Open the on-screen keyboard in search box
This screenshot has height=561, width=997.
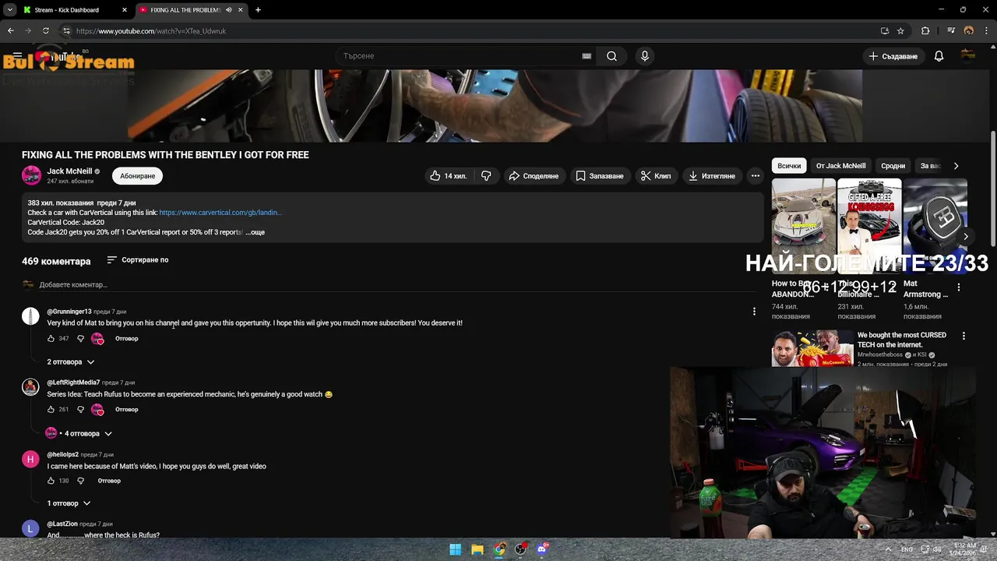(x=587, y=56)
